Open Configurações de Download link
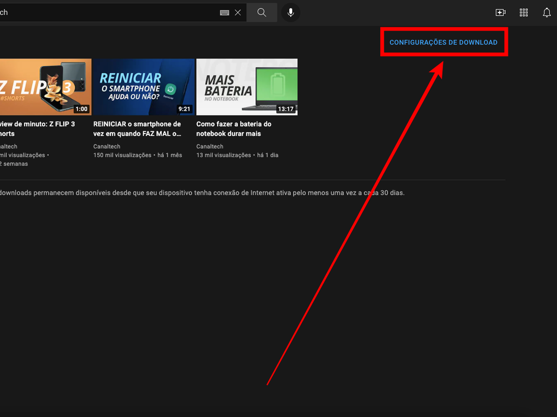The image size is (557, 417). click(x=443, y=42)
